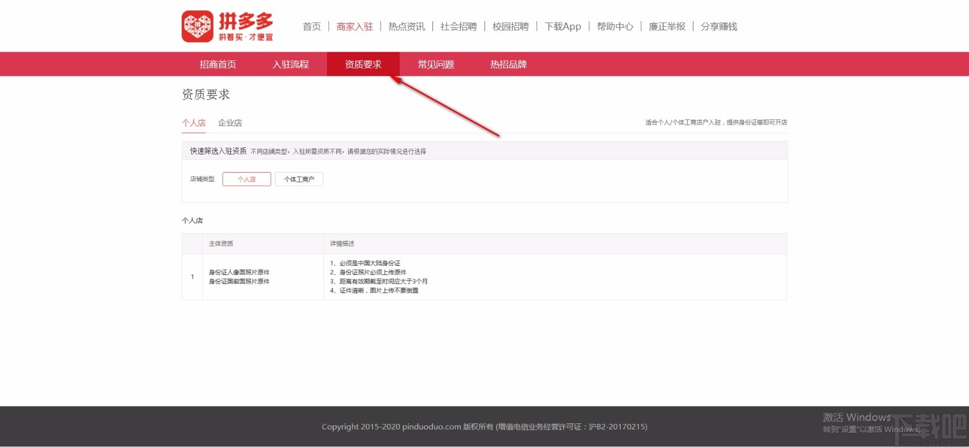Open 廉正举报 link
Screen dimensions: 969x447
[667, 27]
